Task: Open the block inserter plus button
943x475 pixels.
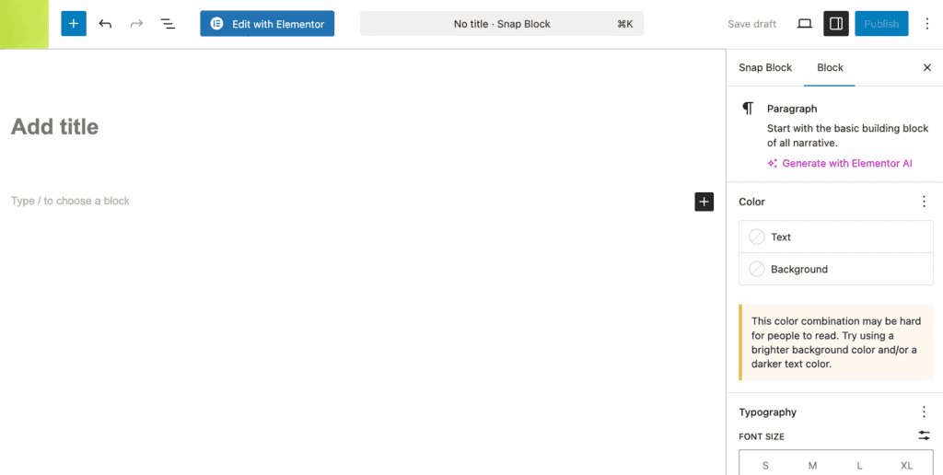Action: pos(74,24)
